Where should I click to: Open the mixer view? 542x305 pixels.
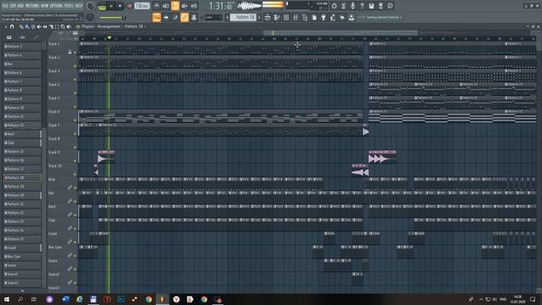(296, 17)
